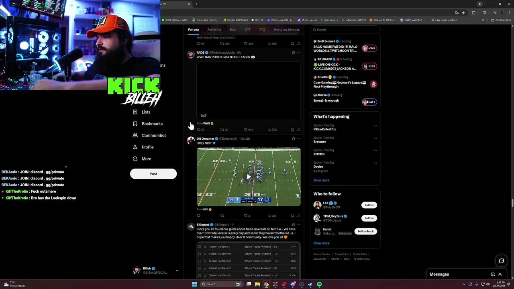
Task: Open more options for #ITFDB trend
Action: tap(375, 151)
